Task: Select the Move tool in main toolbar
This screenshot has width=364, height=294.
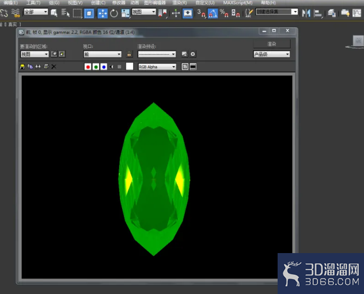Action: (103, 13)
